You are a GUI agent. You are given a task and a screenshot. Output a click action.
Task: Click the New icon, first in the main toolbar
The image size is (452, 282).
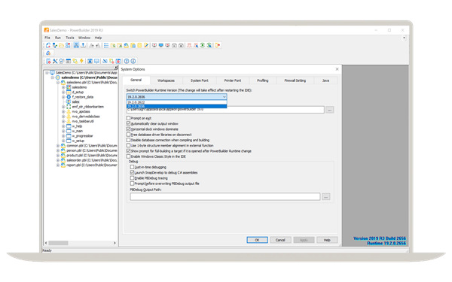pos(48,45)
